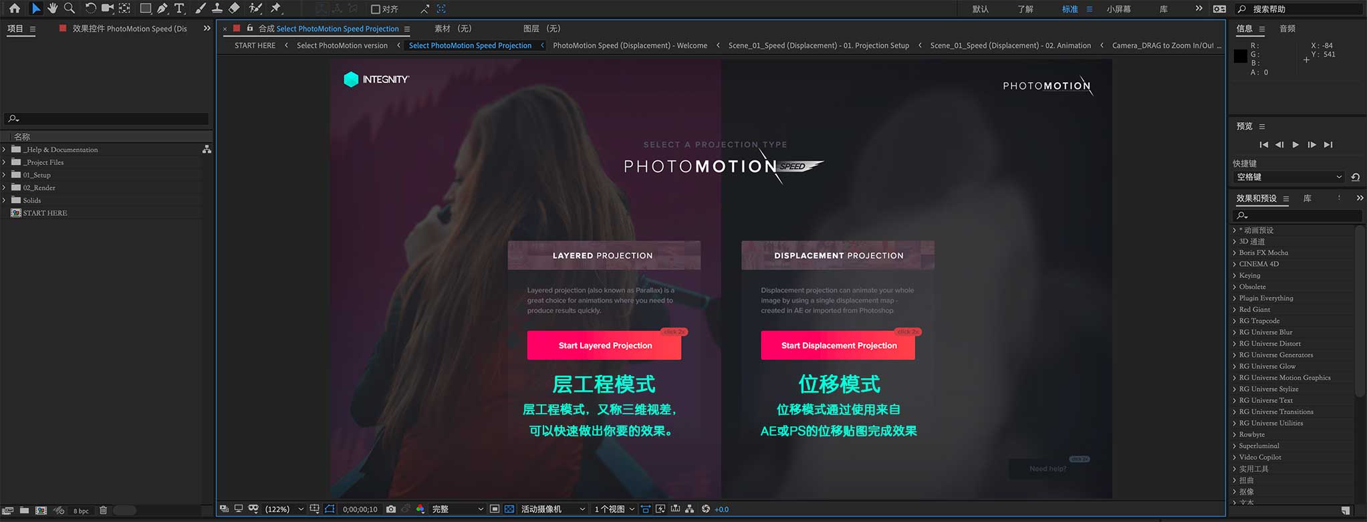Select the Brush tool
The height and width of the screenshot is (522, 1367).
(x=200, y=9)
